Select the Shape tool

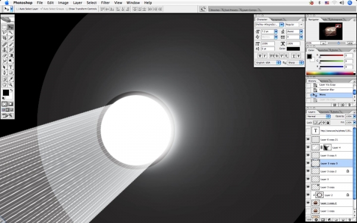tap(11, 73)
